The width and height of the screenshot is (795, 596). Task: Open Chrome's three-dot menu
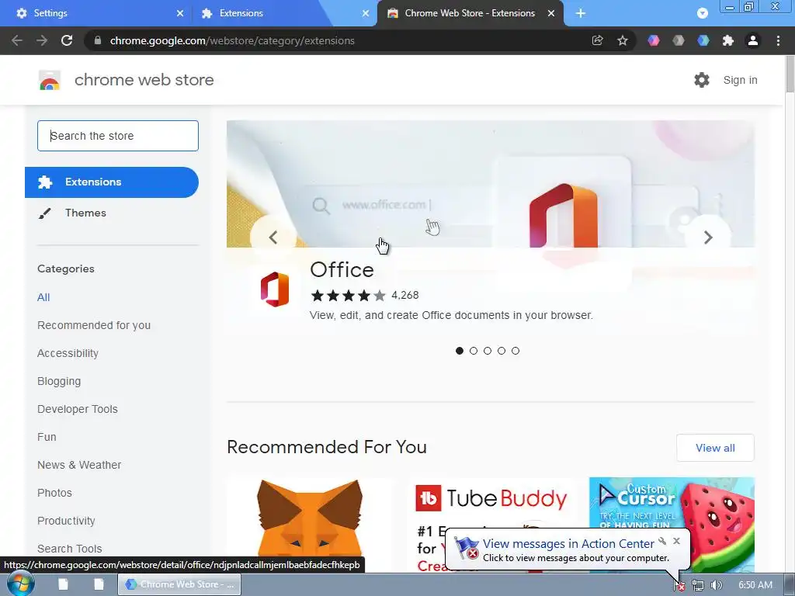pos(778,40)
